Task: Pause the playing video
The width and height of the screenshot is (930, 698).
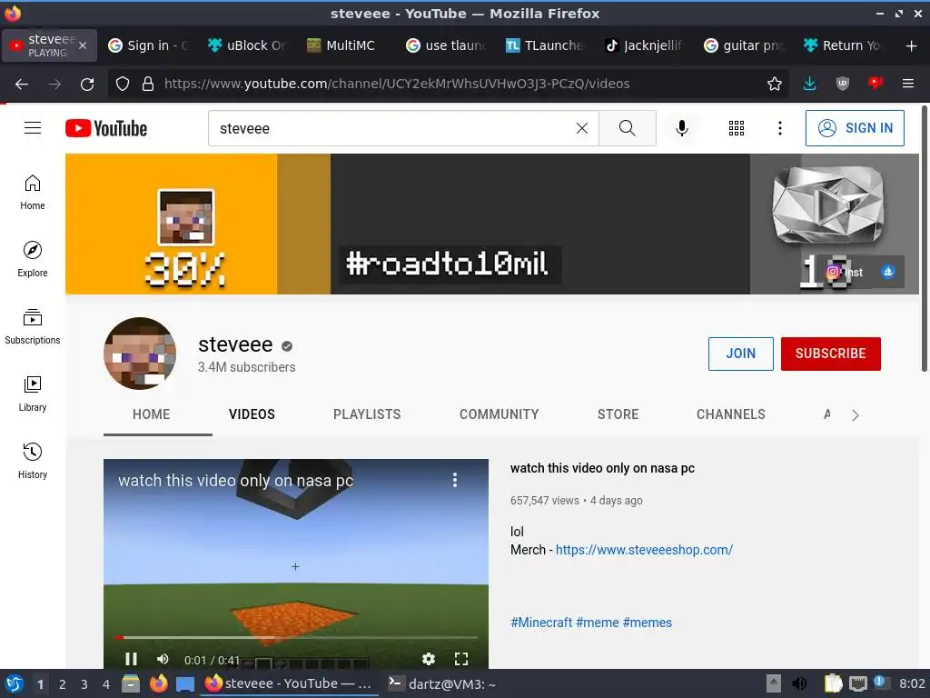Action: [x=131, y=659]
